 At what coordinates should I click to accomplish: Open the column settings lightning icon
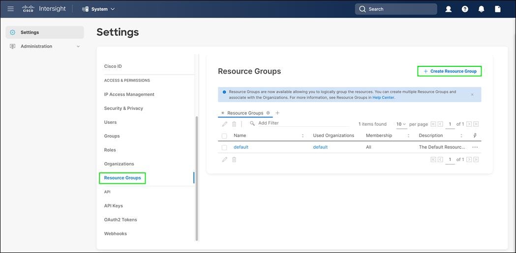475,136
